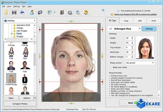Click the Head size stepper arrows
The width and height of the screenshot is (163, 112).
click(x=132, y=52)
